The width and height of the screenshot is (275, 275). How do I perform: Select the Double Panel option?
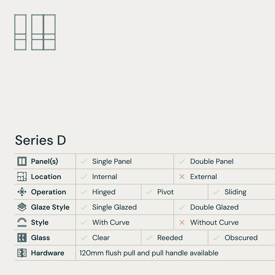pyautogui.click(x=212, y=161)
